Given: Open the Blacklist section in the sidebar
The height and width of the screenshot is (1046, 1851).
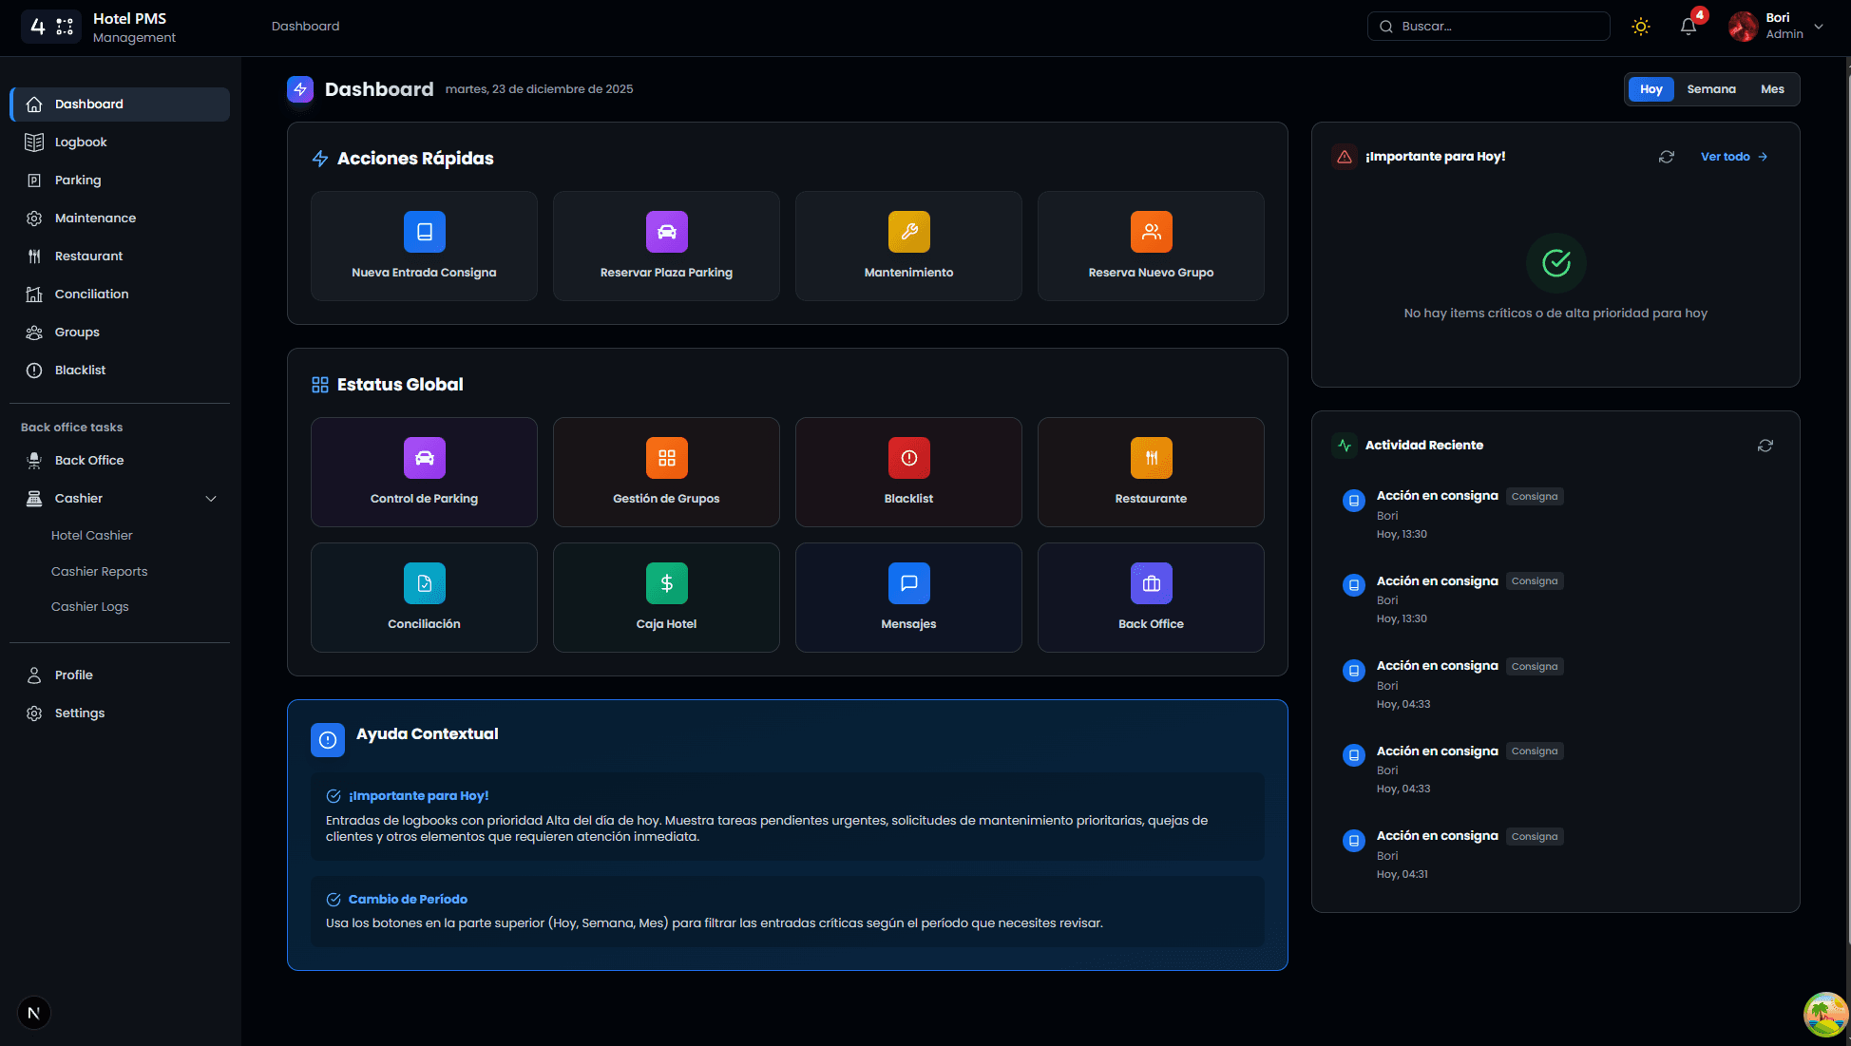Looking at the screenshot, I should pos(80,370).
